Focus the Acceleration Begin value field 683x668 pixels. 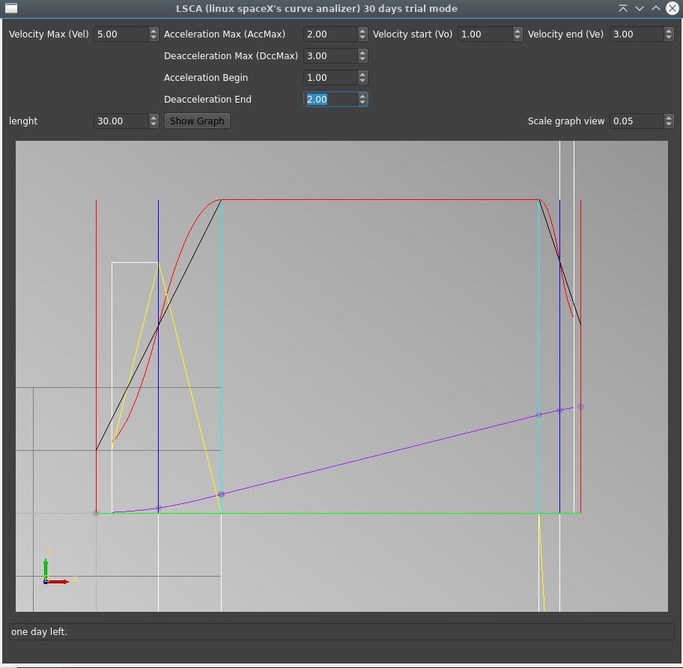click(330, 78)
